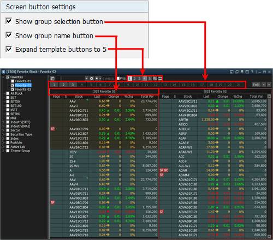
Task: Open the symbol combo box dropdown arrow
Action: (87, 79)
